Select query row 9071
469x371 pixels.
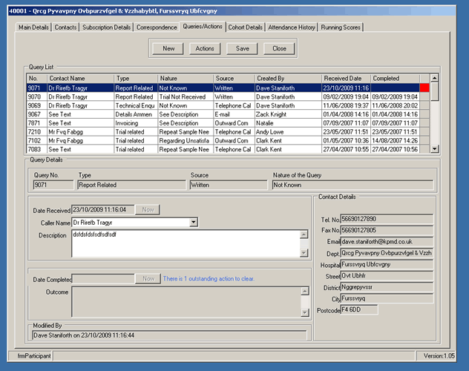[x=228, y=88]
